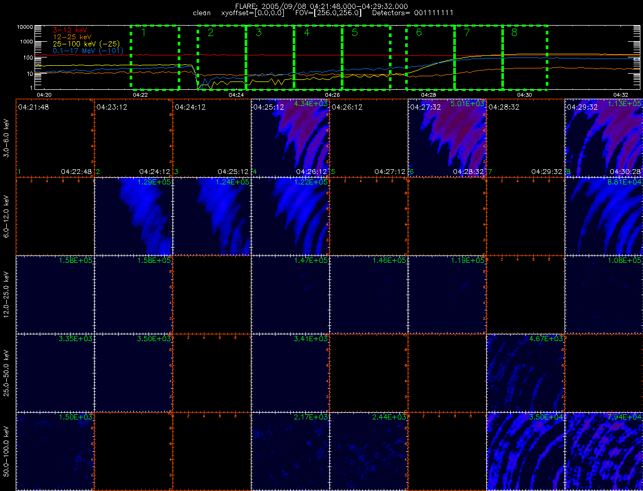Click the '12.0-25.0 keV' row label
The image size is (643, 491).
(6, 294)
